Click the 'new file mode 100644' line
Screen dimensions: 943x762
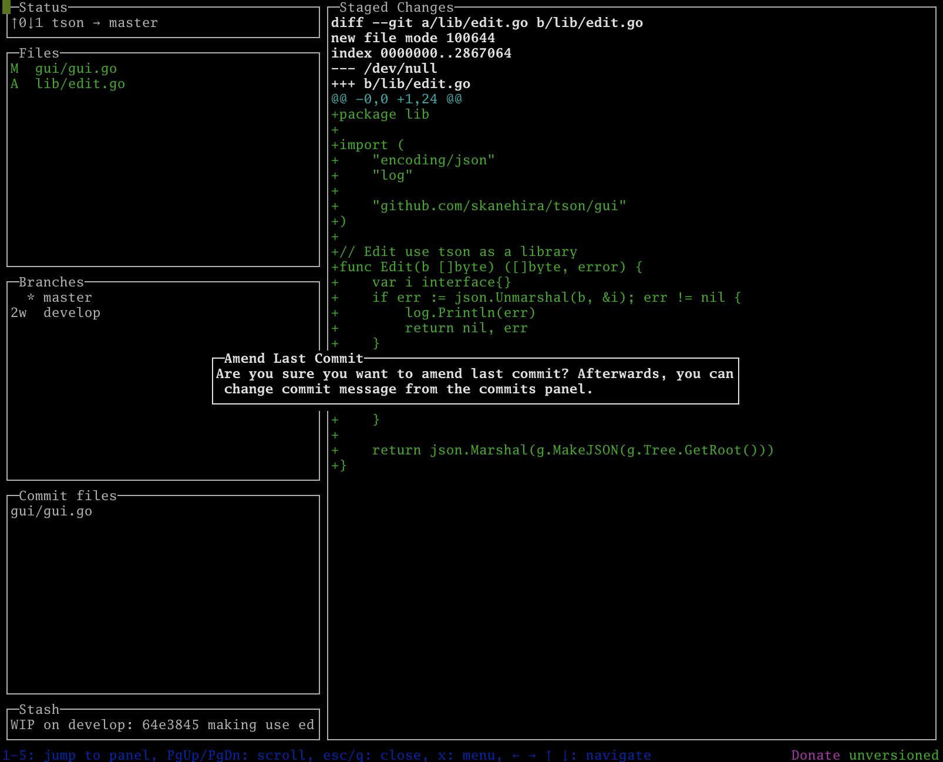point(413,38)
